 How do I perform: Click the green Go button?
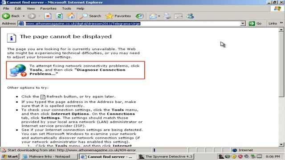(255, 24)
